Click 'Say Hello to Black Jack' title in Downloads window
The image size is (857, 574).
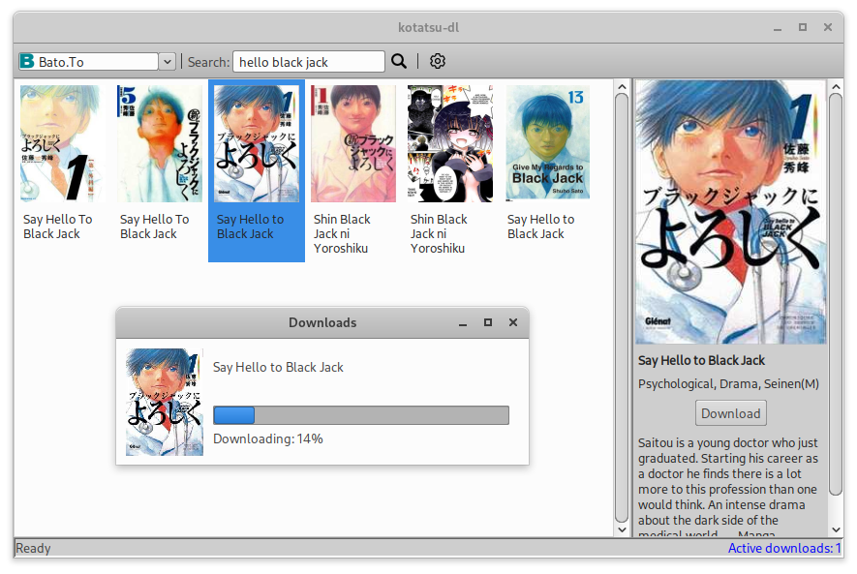[x=278, y=367]
